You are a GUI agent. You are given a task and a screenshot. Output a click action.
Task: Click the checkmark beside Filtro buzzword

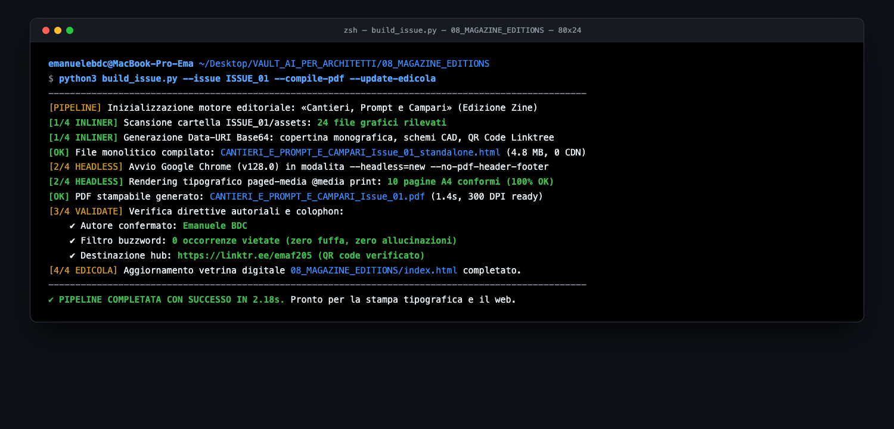tap(72, 241)
